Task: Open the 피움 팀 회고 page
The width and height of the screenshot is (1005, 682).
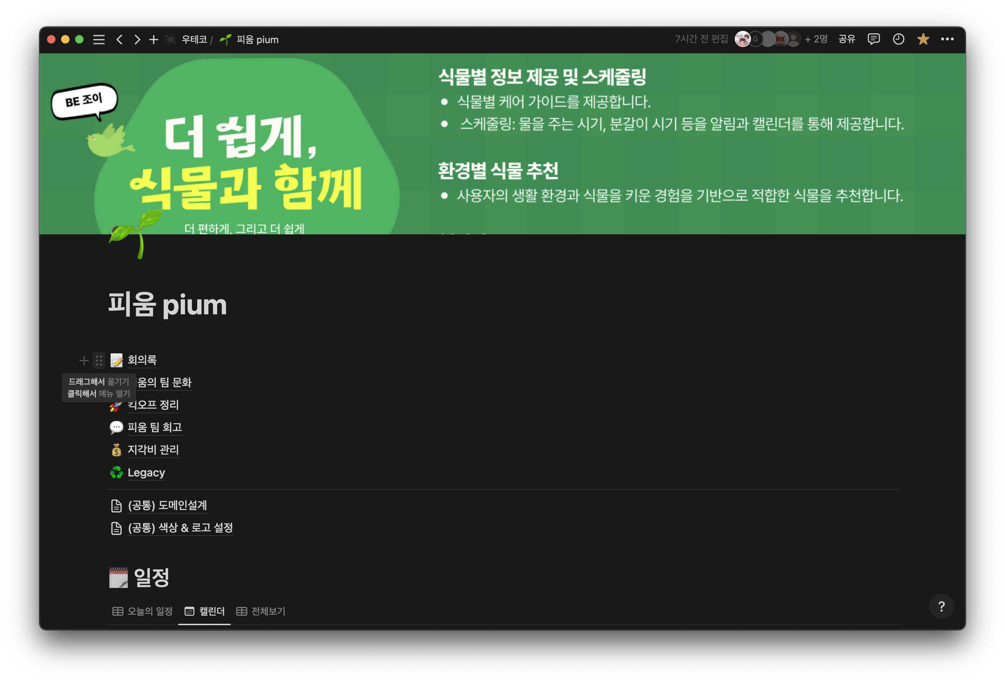Action: 154,427
